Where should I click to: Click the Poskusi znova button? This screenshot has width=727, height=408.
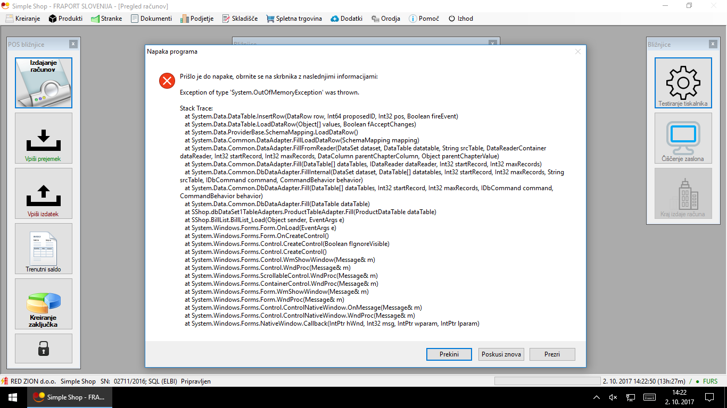pos(501,354)
